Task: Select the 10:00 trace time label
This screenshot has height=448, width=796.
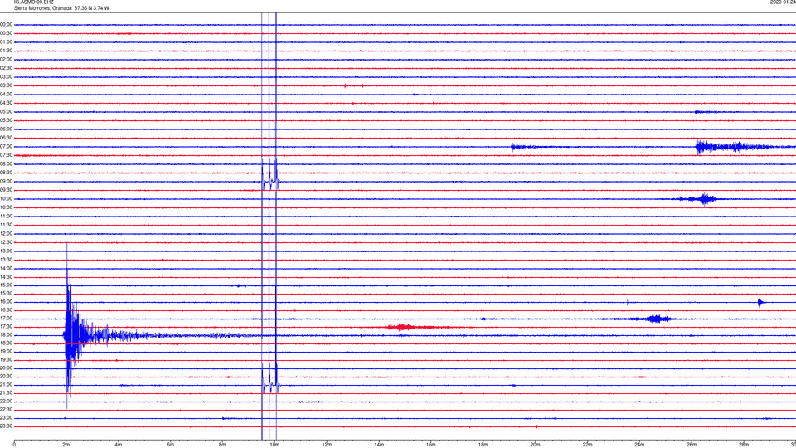Action: (x=7, y=198)
